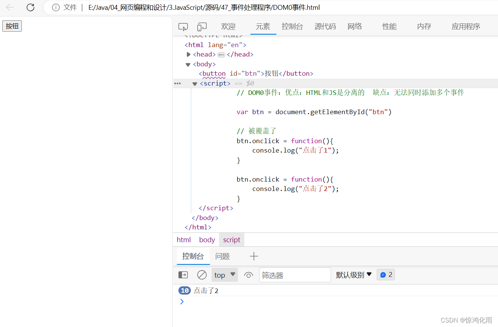Click the getElementById("btn") code line
This screenshot has width=498, height=327.
click(x=314, y=112)
